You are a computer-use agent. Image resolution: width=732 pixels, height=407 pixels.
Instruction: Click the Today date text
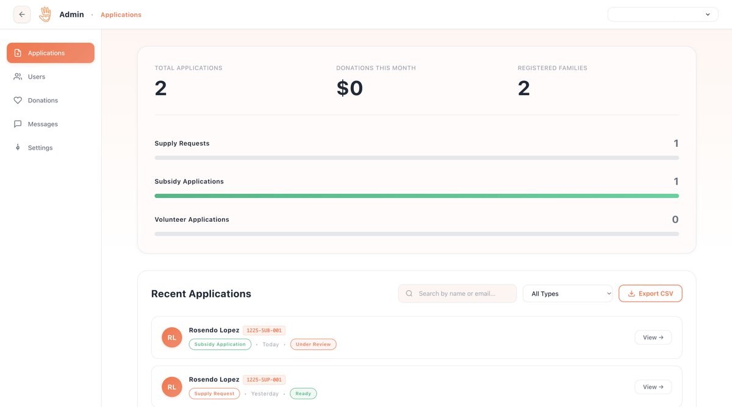(271, 345)
